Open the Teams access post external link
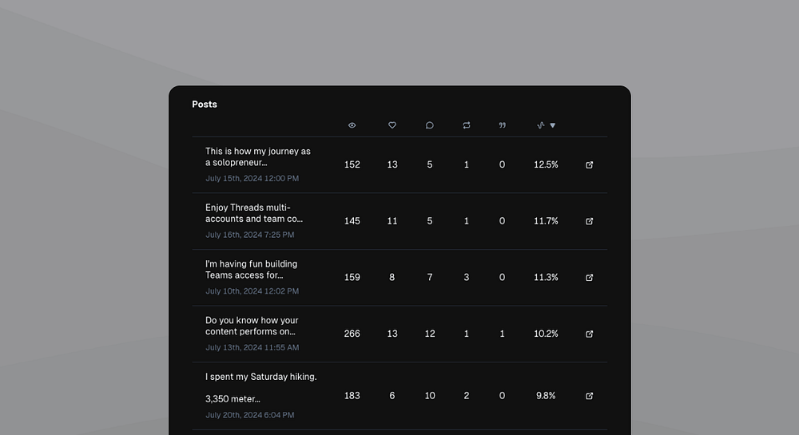The height and width of the screenshot is (435, 799). [590, 278]
